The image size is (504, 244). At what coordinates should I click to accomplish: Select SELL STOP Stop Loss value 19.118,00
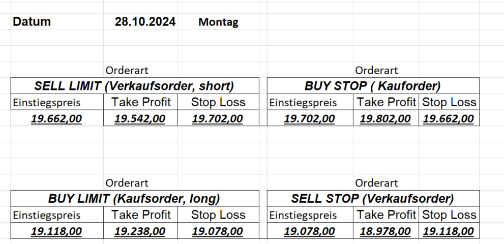coord(449,232)
